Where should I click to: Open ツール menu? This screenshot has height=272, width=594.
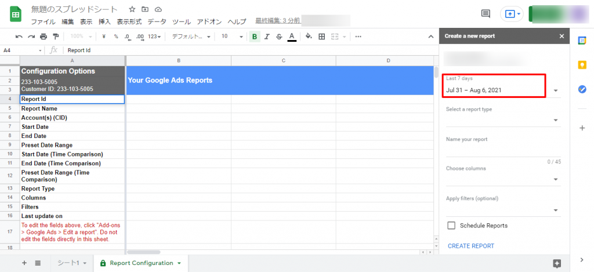click(181, 21)
